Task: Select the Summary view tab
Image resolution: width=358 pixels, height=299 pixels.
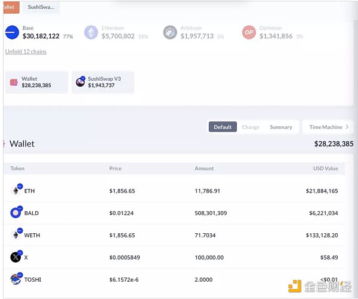Action: [x=281, y=127]
